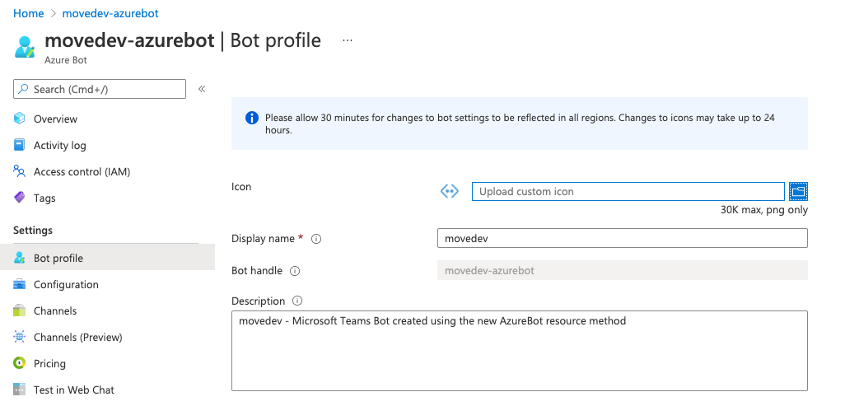
Task: Click the page title 'movedev-azurebot | Bot profile'
Action: pos(183,40)
